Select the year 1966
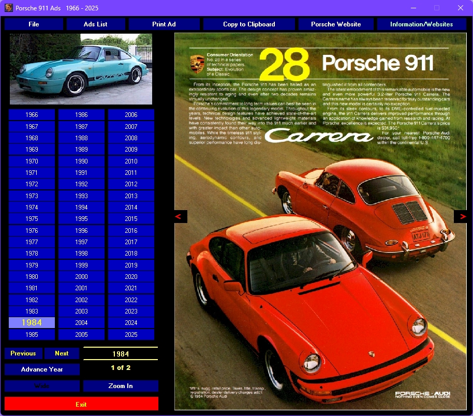Screen dimensions: 473x416 32,115
